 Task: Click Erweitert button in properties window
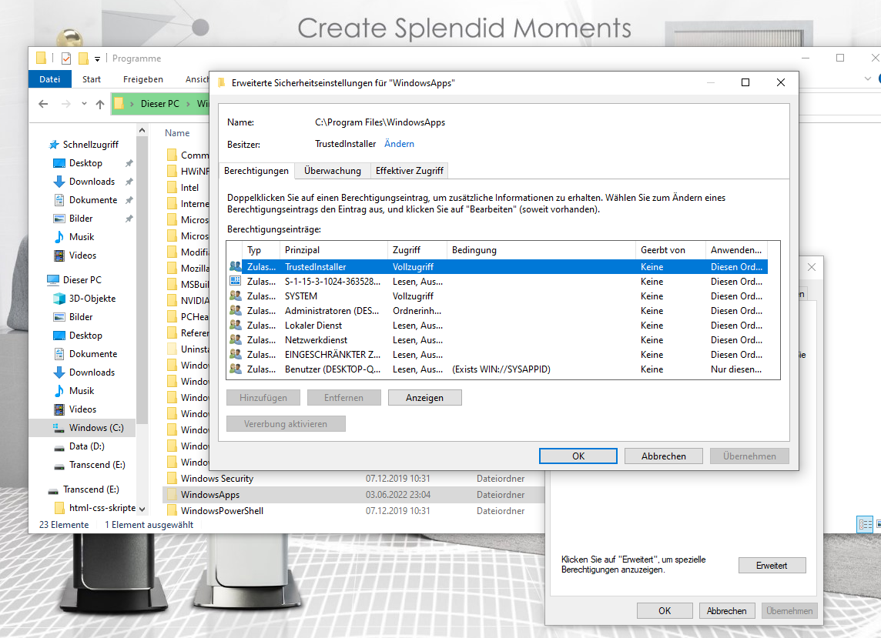point(772,566)
